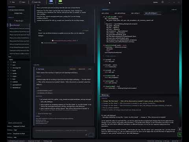189x142 pixels.
Task: Click the Change Root... button
Action: coord(18,13)
